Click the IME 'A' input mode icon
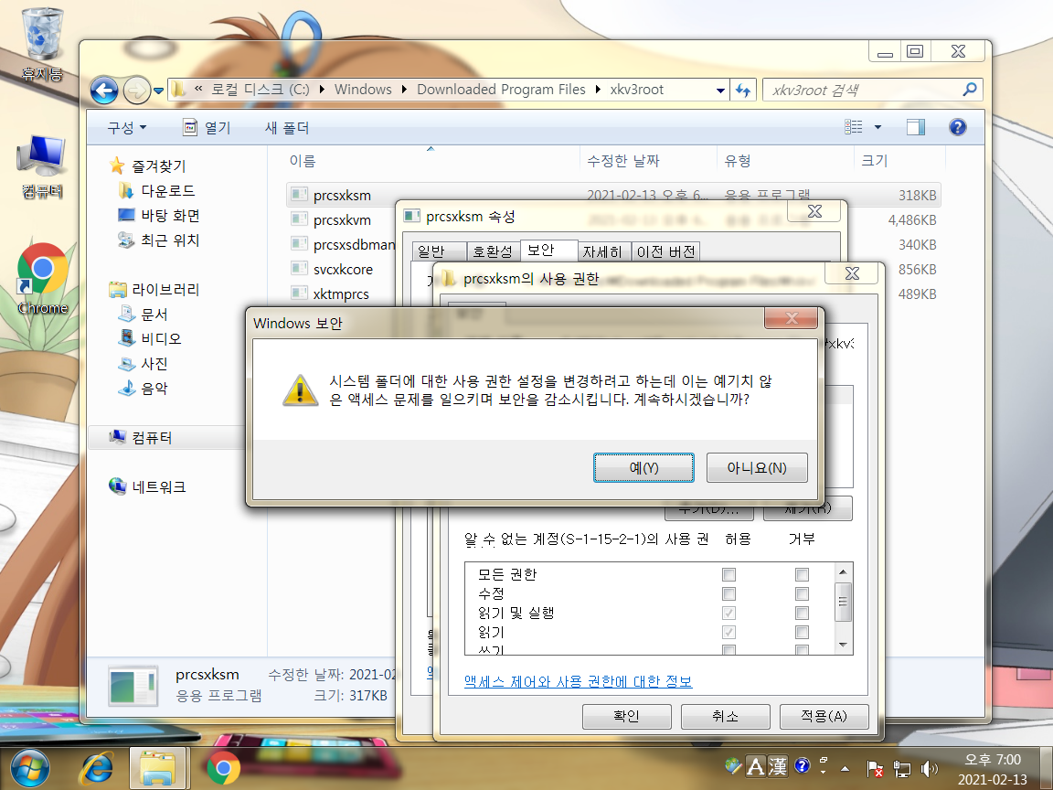The width and height of the screenshot is (1053, 790). [756, 766]
